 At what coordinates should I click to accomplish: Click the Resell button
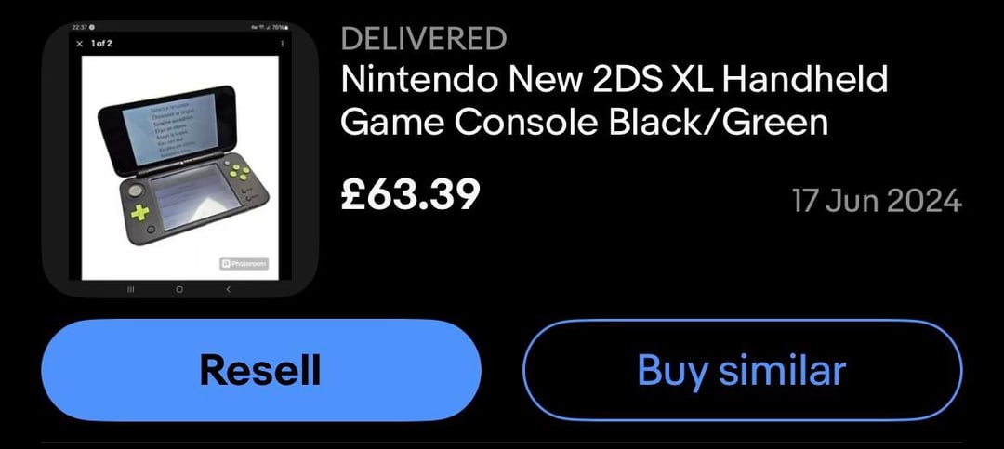pos(260,370)
